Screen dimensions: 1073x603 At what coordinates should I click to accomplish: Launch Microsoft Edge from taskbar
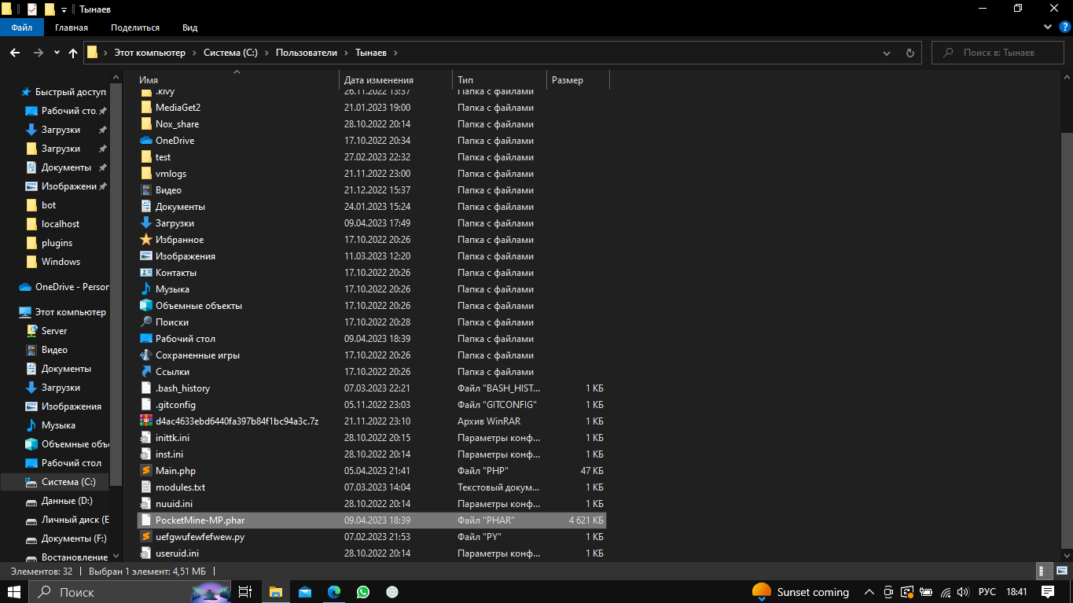tap(333, 592)
